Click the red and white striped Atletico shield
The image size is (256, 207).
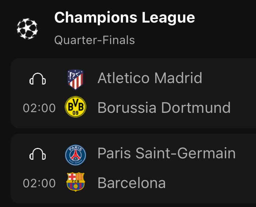point(76,80)
